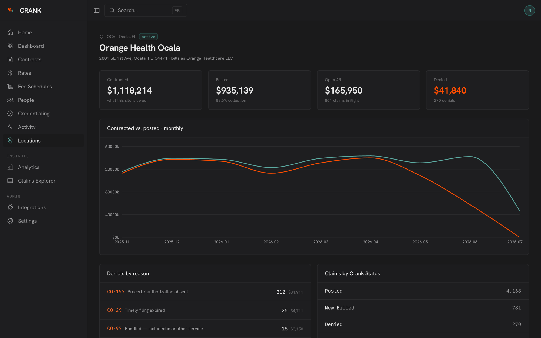Click the CO-97 denial code
This screenshot has height=338, width=541.
114,329
